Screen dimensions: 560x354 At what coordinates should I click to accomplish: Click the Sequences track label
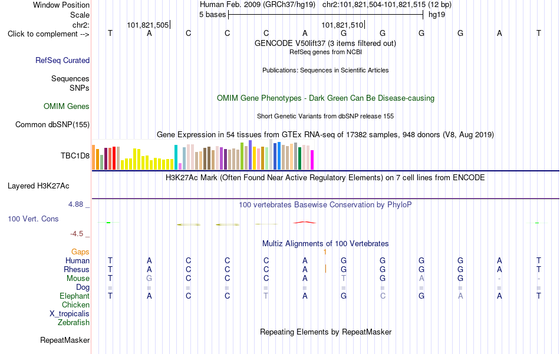(x=70, y=78)
